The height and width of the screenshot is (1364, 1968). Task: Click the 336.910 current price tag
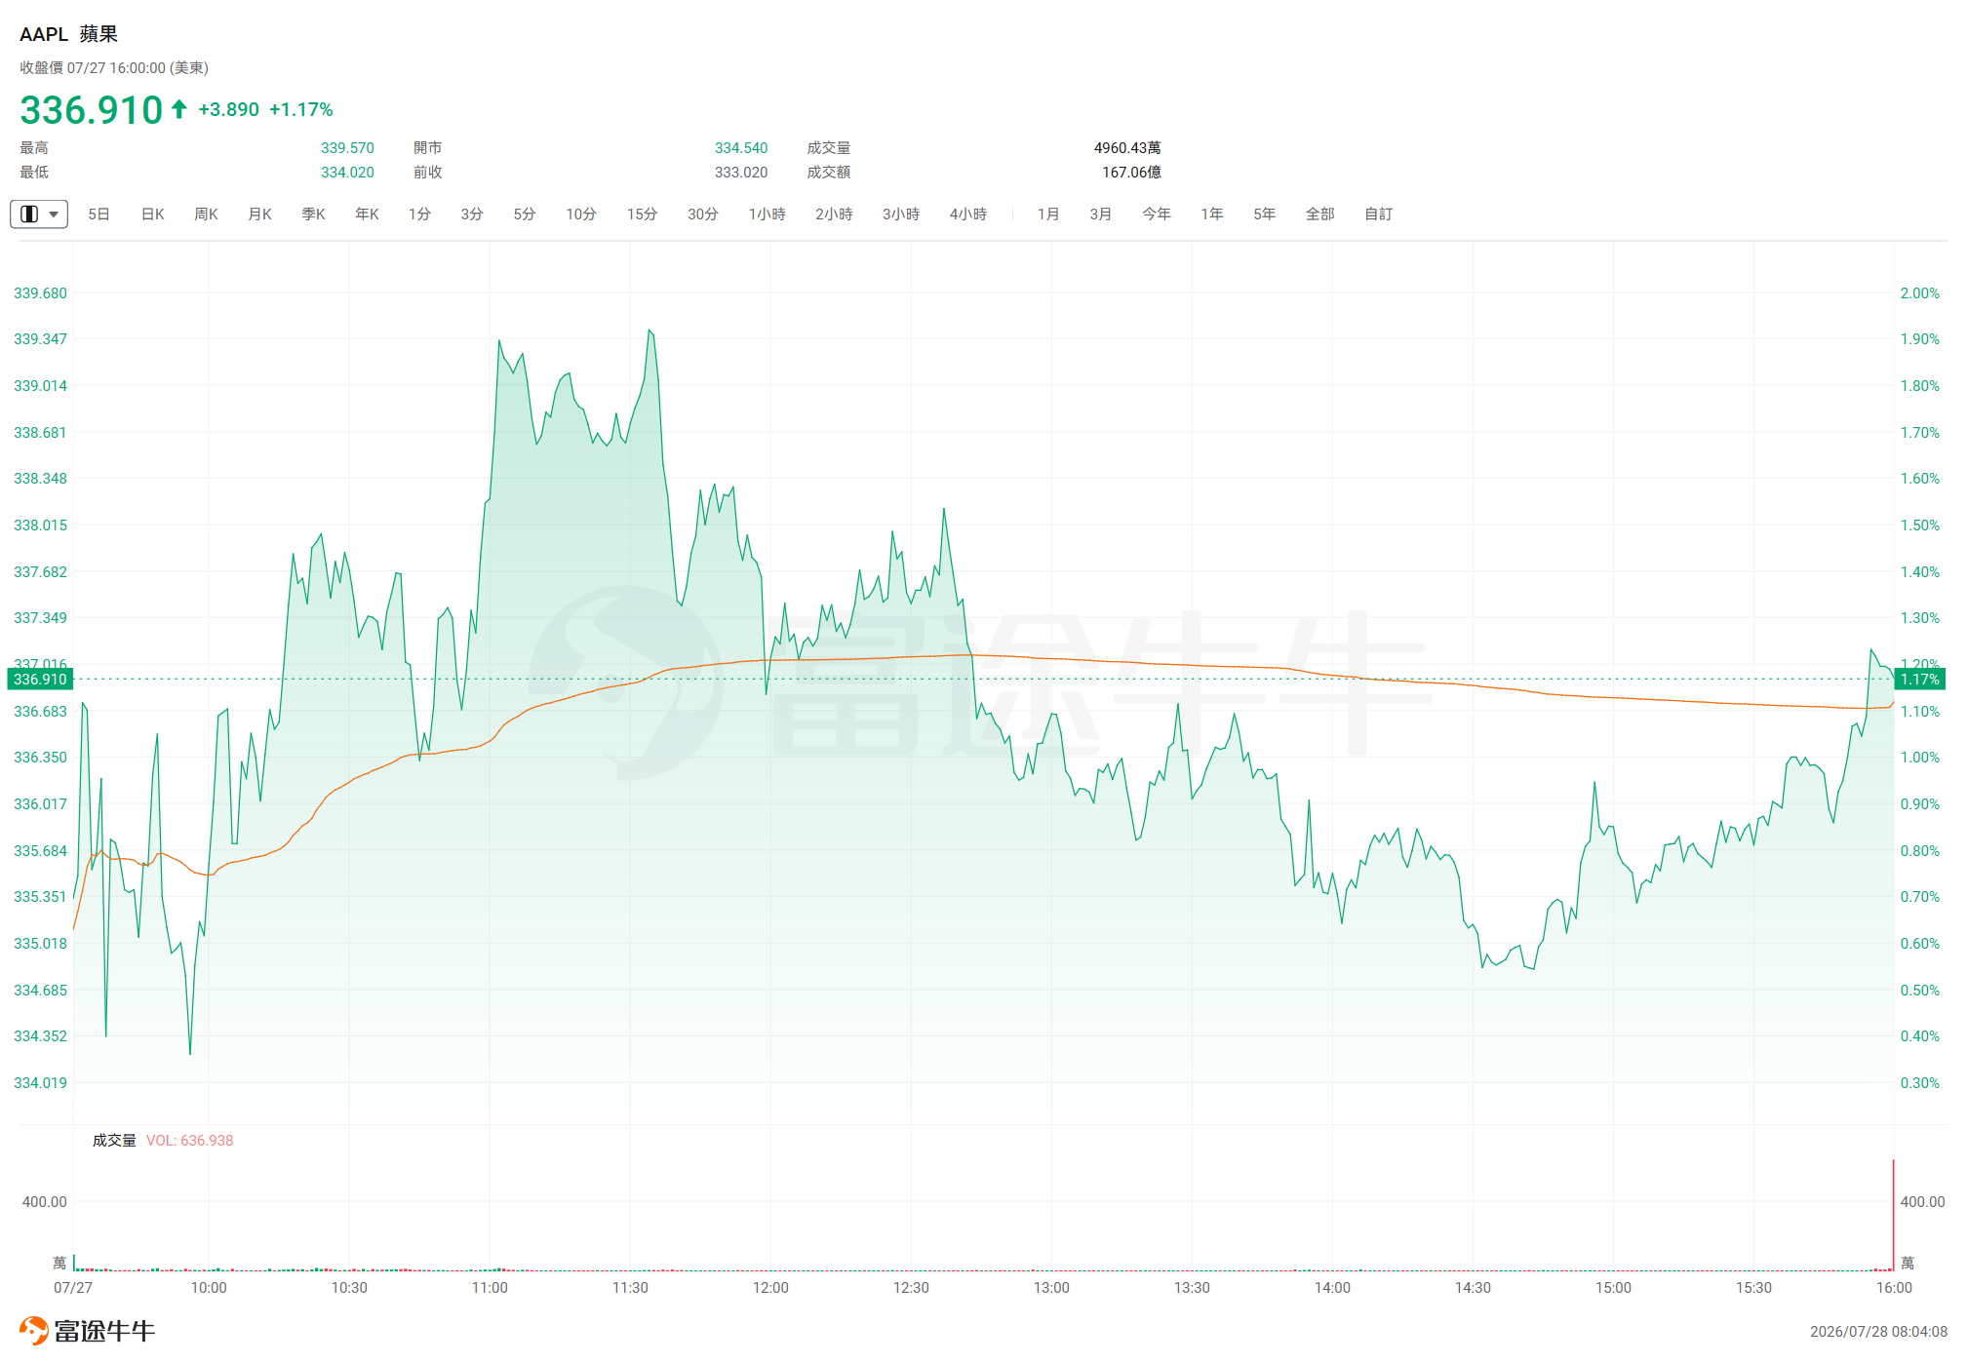point(40,680)
